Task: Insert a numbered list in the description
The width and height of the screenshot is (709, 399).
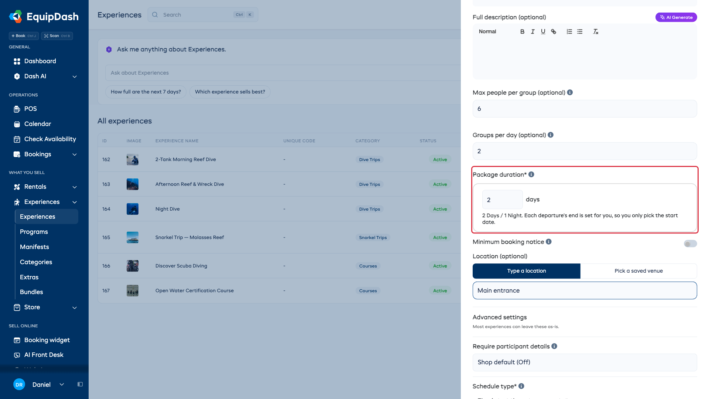Action: 569,32
